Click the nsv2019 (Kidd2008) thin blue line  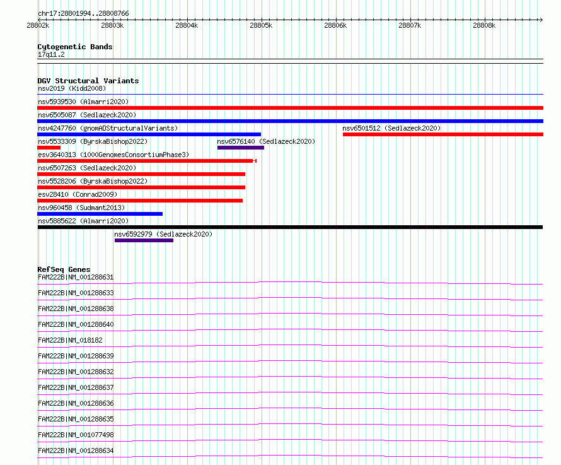click(x=290, y=94)
